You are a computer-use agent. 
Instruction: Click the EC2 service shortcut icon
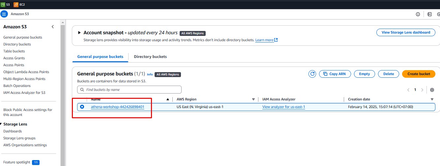[16, 5]
